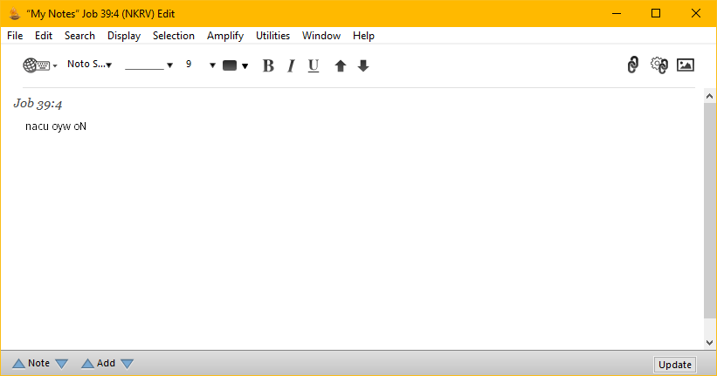Open the Amplify menu
The height and width of the screenshot is (376, 717).
pos(225,36)
